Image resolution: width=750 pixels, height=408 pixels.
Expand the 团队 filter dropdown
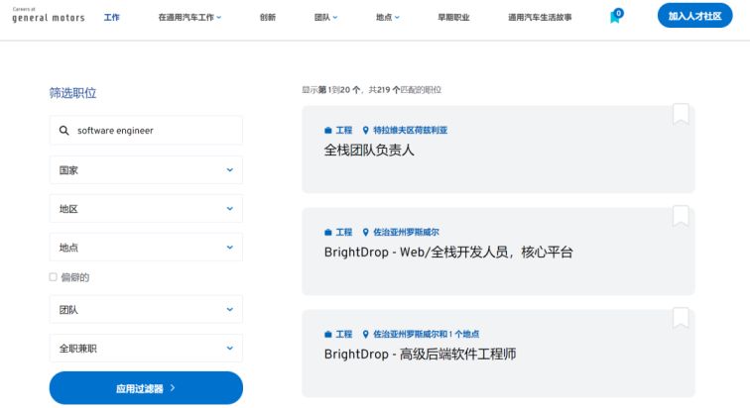(146, 310)
